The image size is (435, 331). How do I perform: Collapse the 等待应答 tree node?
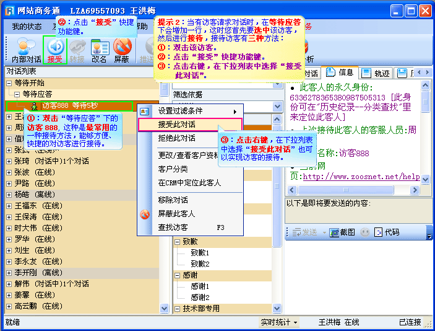click(x=17, y=94)
